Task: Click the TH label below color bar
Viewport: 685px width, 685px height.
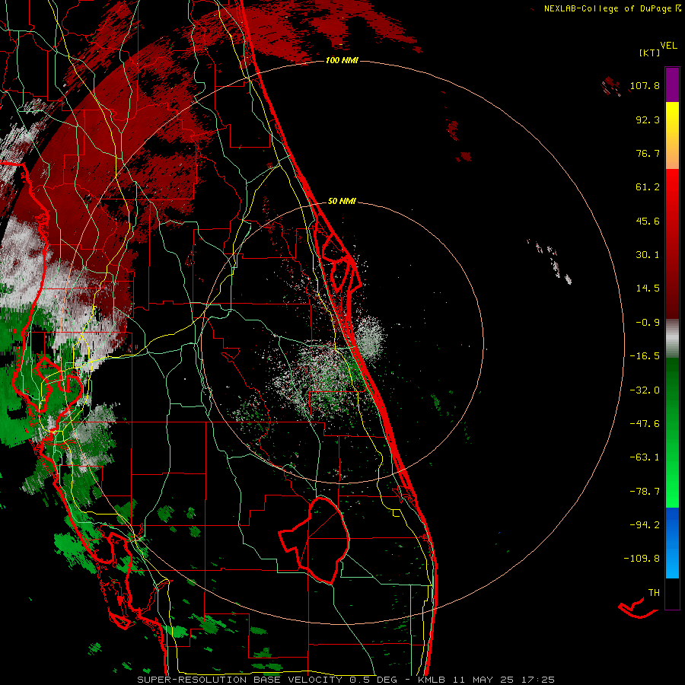Action: 654,593
